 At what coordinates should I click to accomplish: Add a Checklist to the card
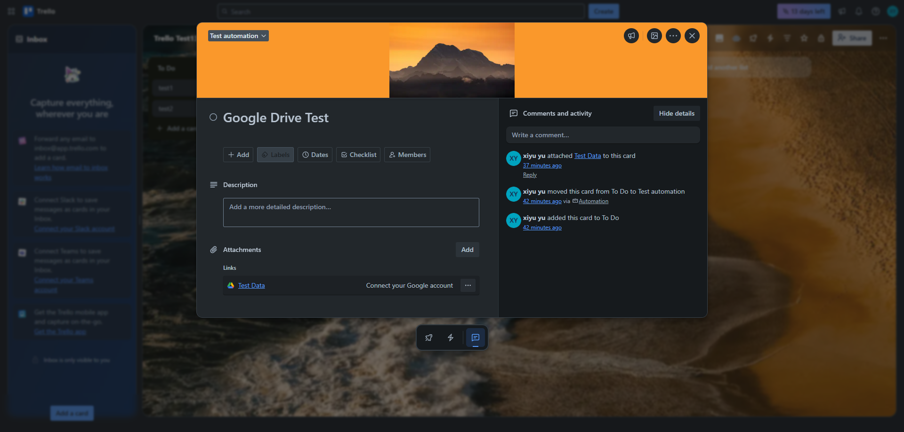[358, 155]
